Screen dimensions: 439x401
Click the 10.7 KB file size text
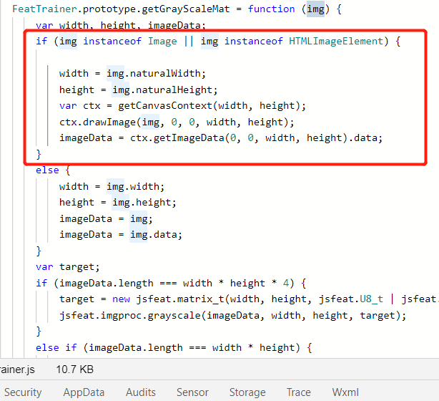(x=74, y=369)
